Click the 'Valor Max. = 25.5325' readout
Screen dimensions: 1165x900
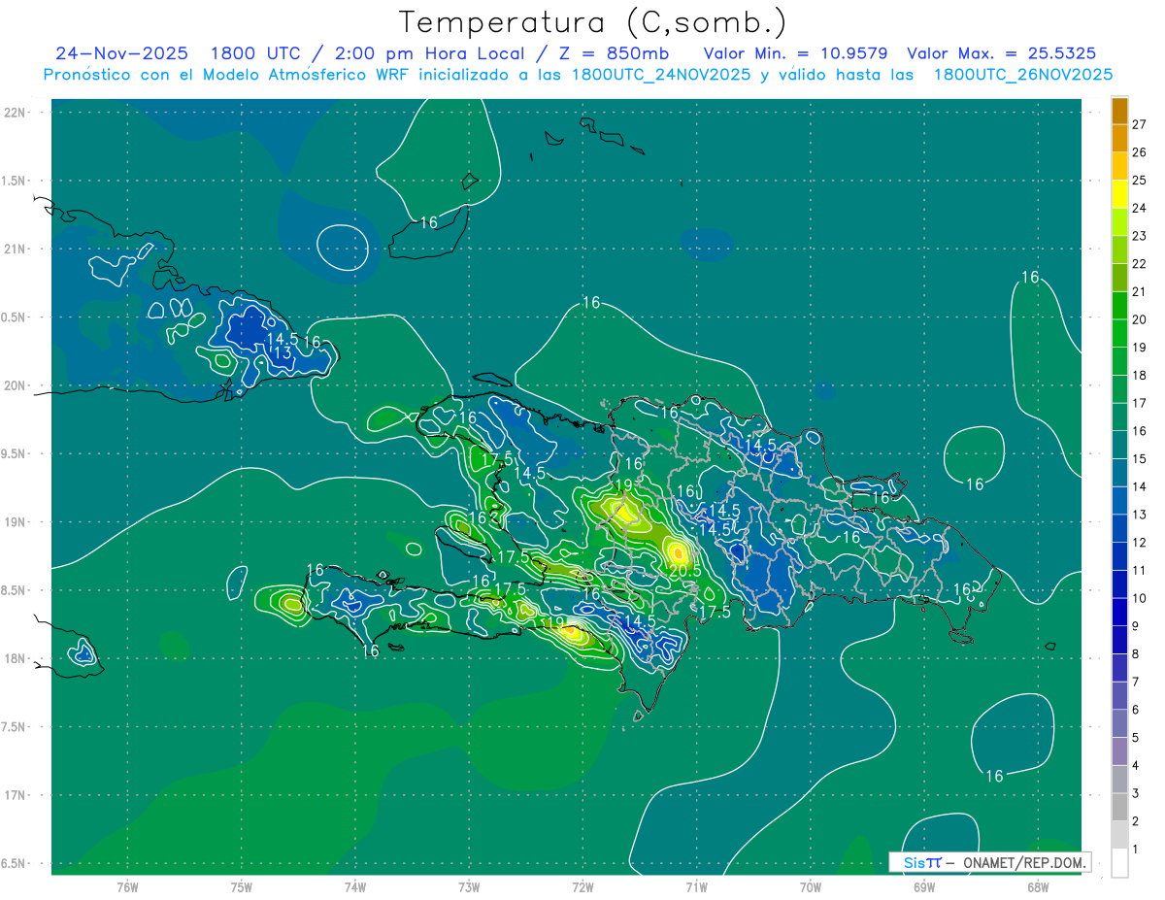pyautogui.click(x=1002, y=53)
